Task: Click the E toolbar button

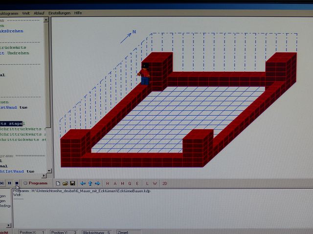Action: pos(137,183)
